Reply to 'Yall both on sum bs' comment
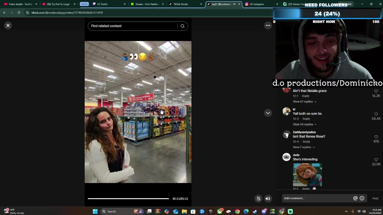 pos(306,119)
